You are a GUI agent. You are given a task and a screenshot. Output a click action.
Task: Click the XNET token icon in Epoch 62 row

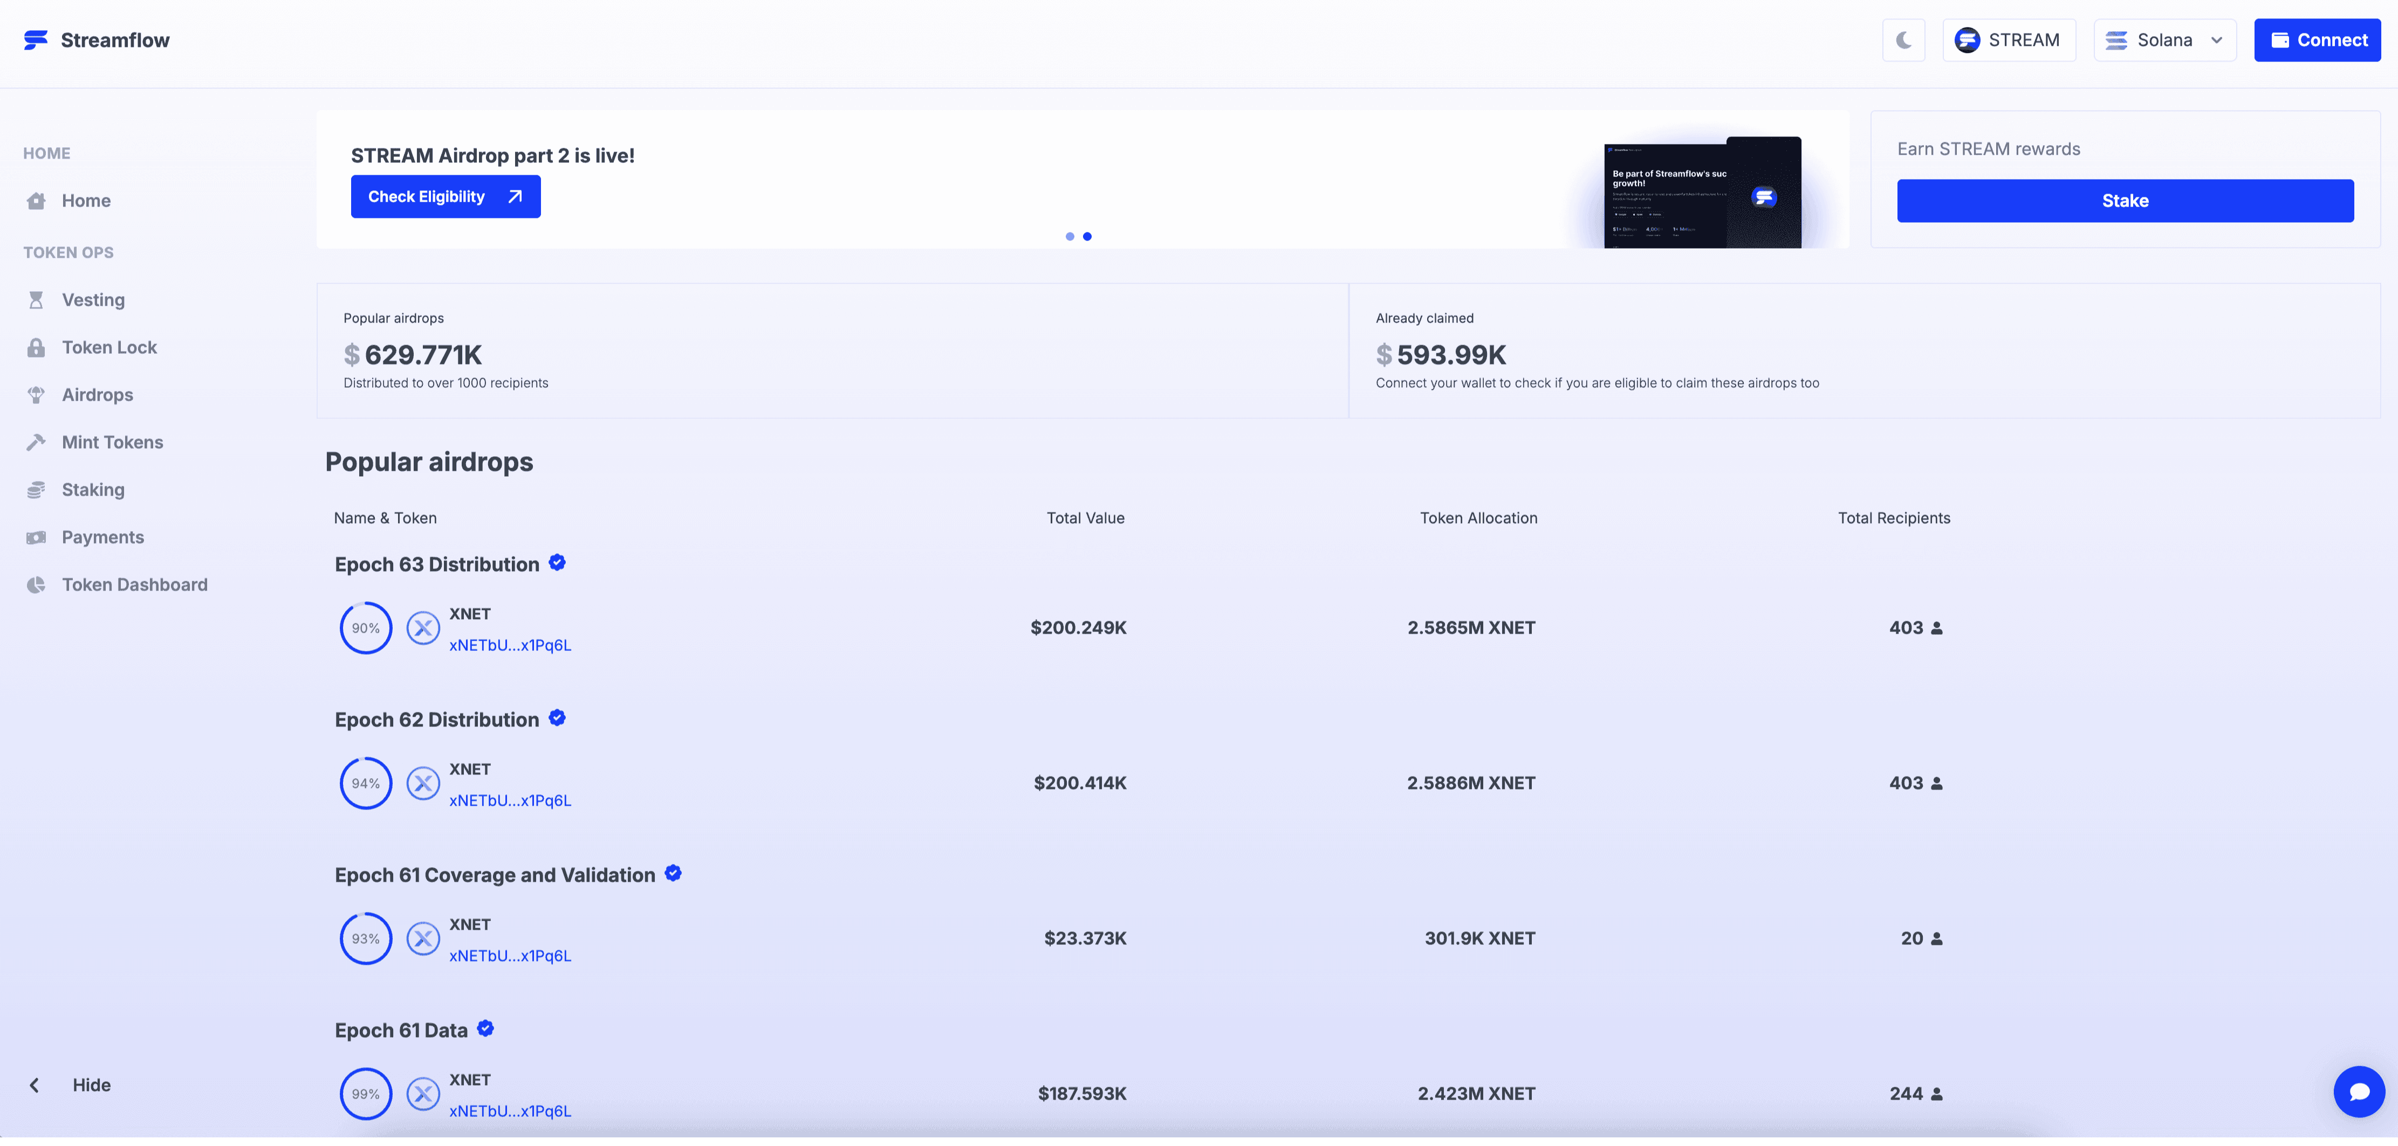pyautogui.click(x=423, y=783)
